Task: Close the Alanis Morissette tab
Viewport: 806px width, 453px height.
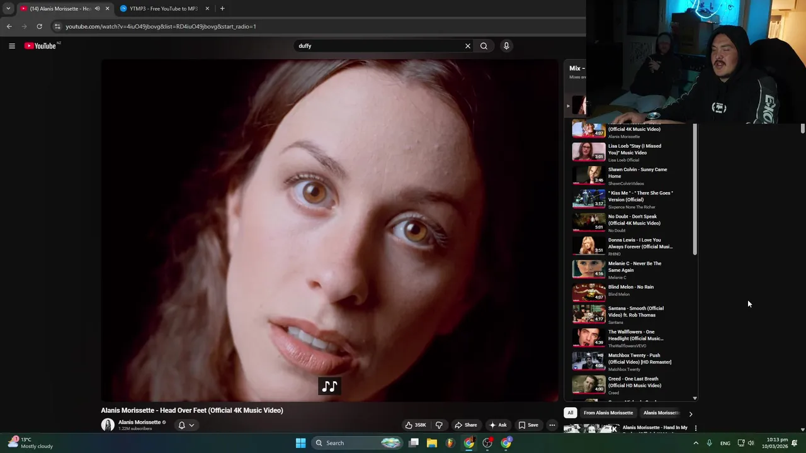Action: (107, 9)
